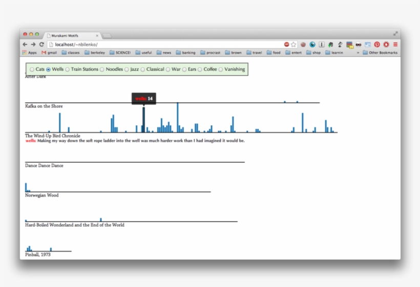Viewport: 420px width, 287px height.
Task: Reload the page with the refresh icon
Action: tap(41, 45)
